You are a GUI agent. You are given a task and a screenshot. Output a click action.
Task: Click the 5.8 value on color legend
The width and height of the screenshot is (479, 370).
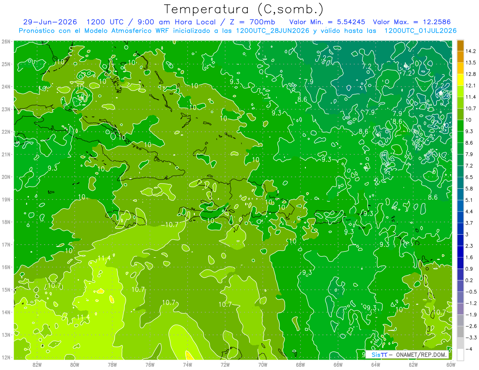click(469, 188)
